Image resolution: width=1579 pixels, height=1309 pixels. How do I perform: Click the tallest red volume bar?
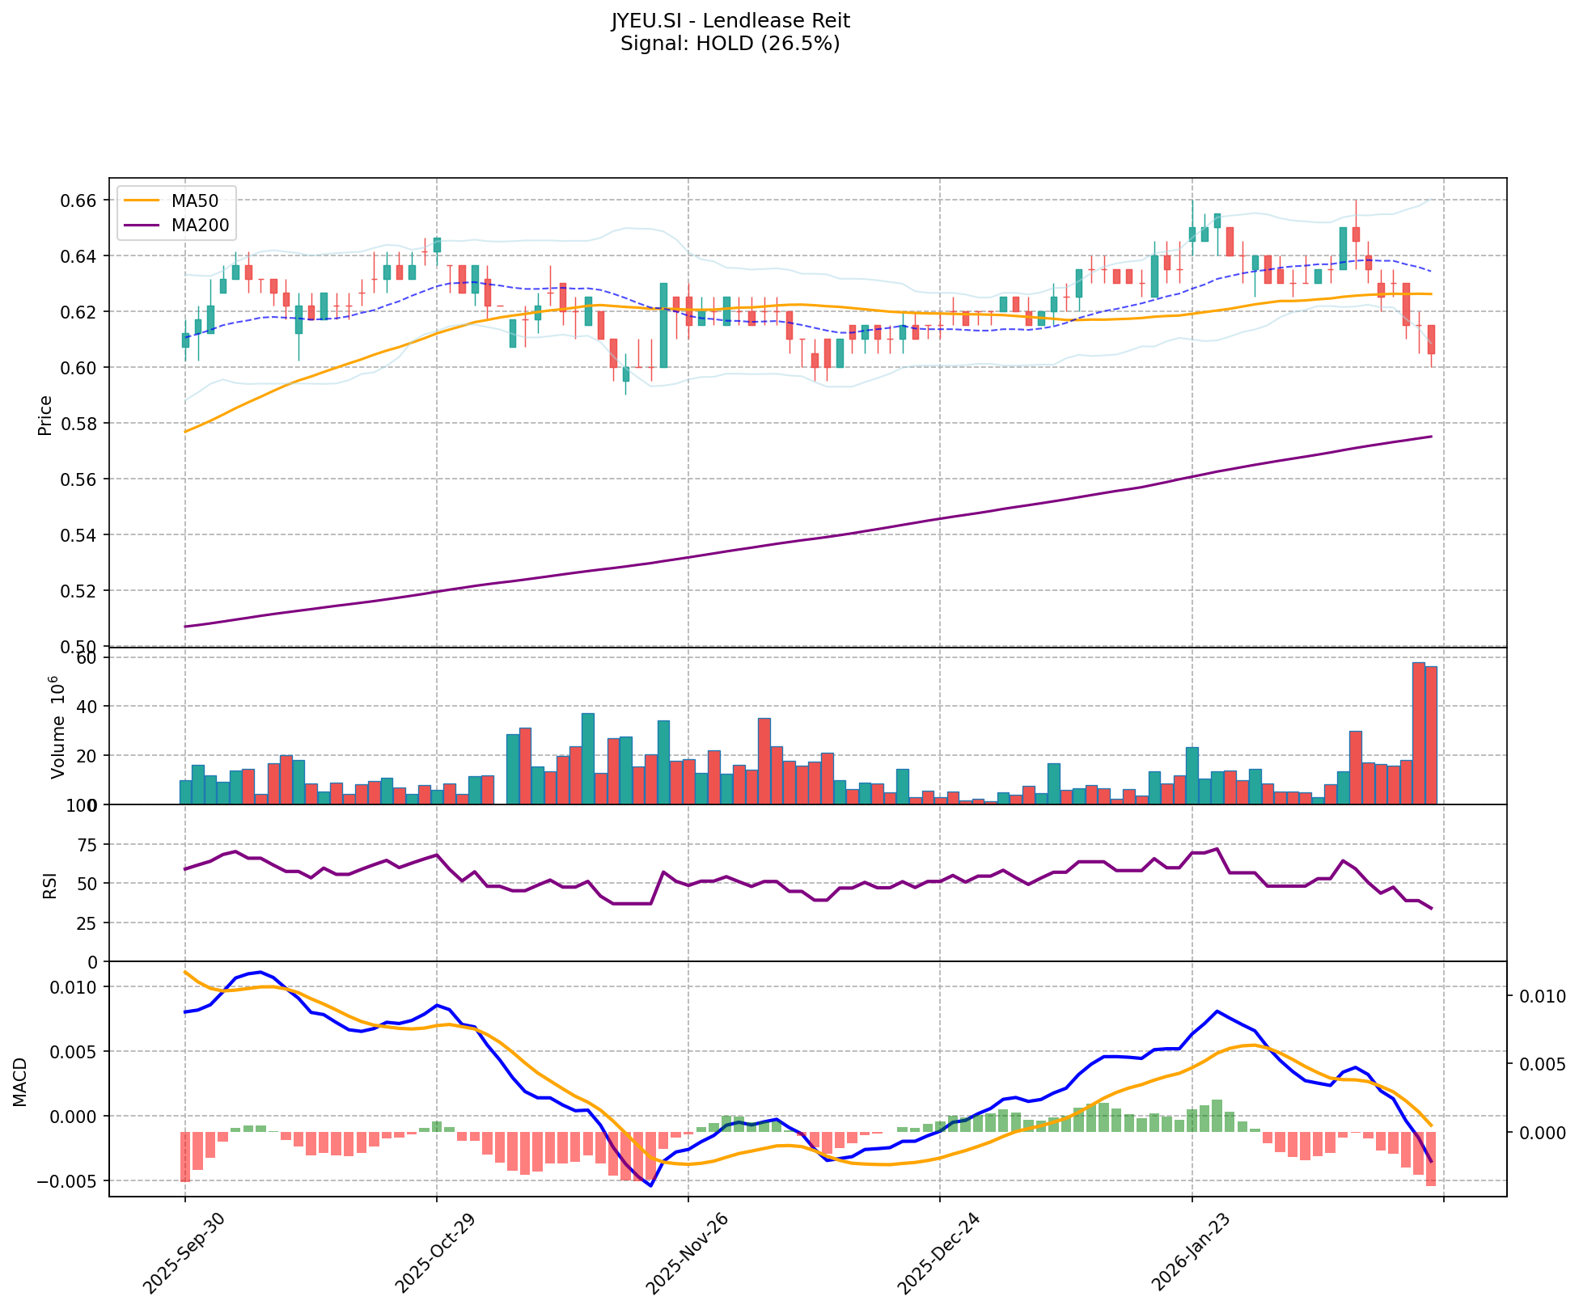[x=1418, y=733]
